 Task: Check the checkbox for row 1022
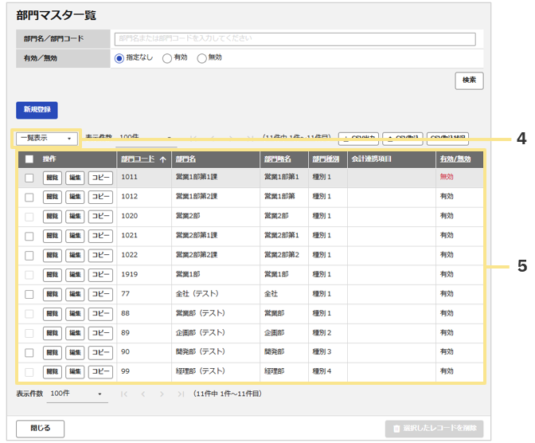pos(29,256)
